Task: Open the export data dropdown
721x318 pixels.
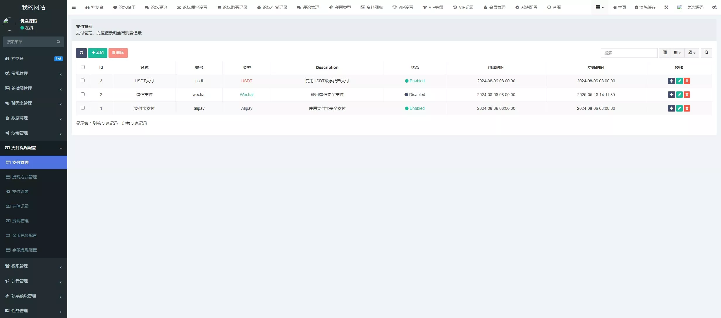Action: (691, 53)
